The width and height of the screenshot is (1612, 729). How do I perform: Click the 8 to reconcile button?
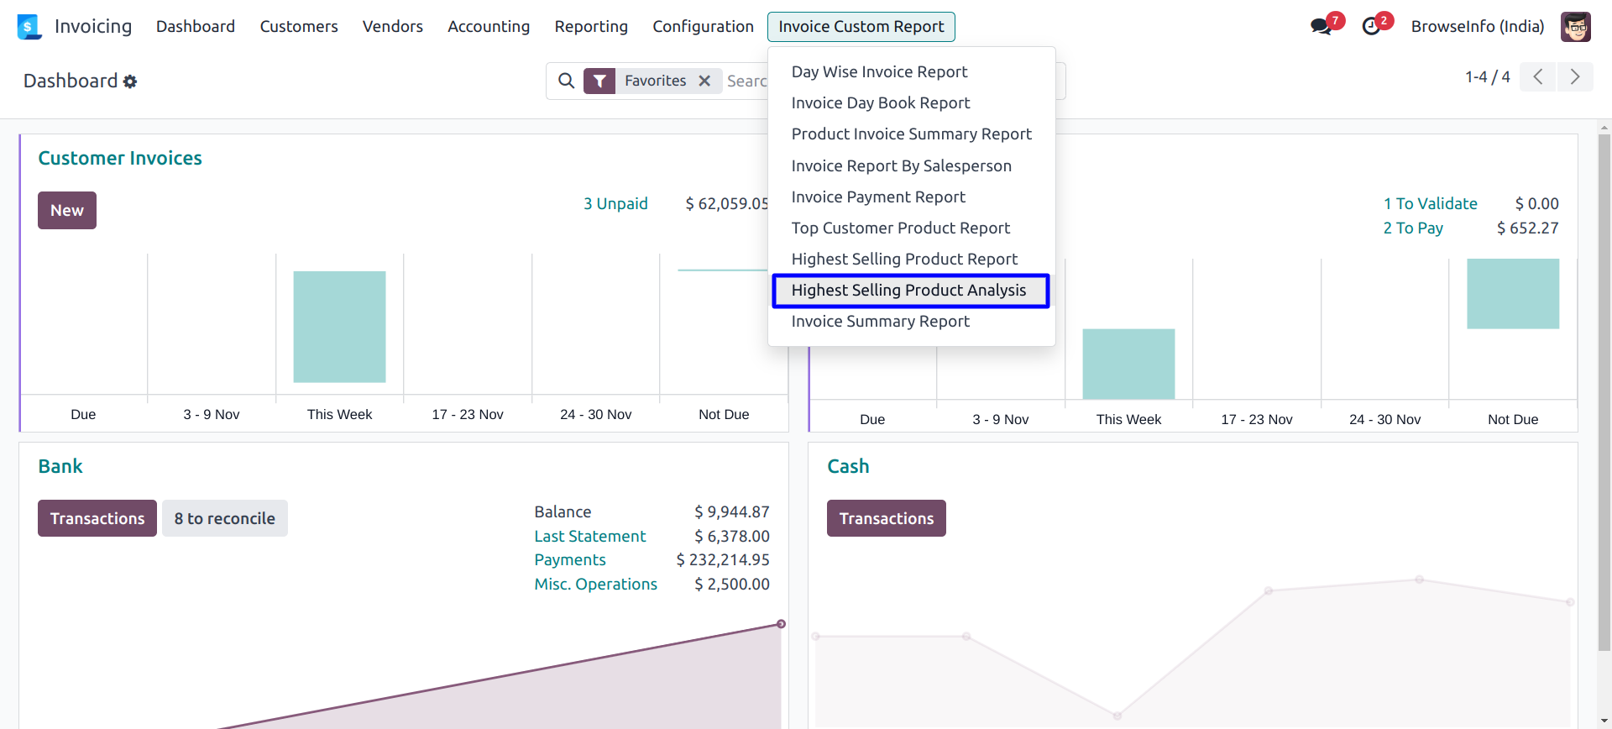coord(224,519)
